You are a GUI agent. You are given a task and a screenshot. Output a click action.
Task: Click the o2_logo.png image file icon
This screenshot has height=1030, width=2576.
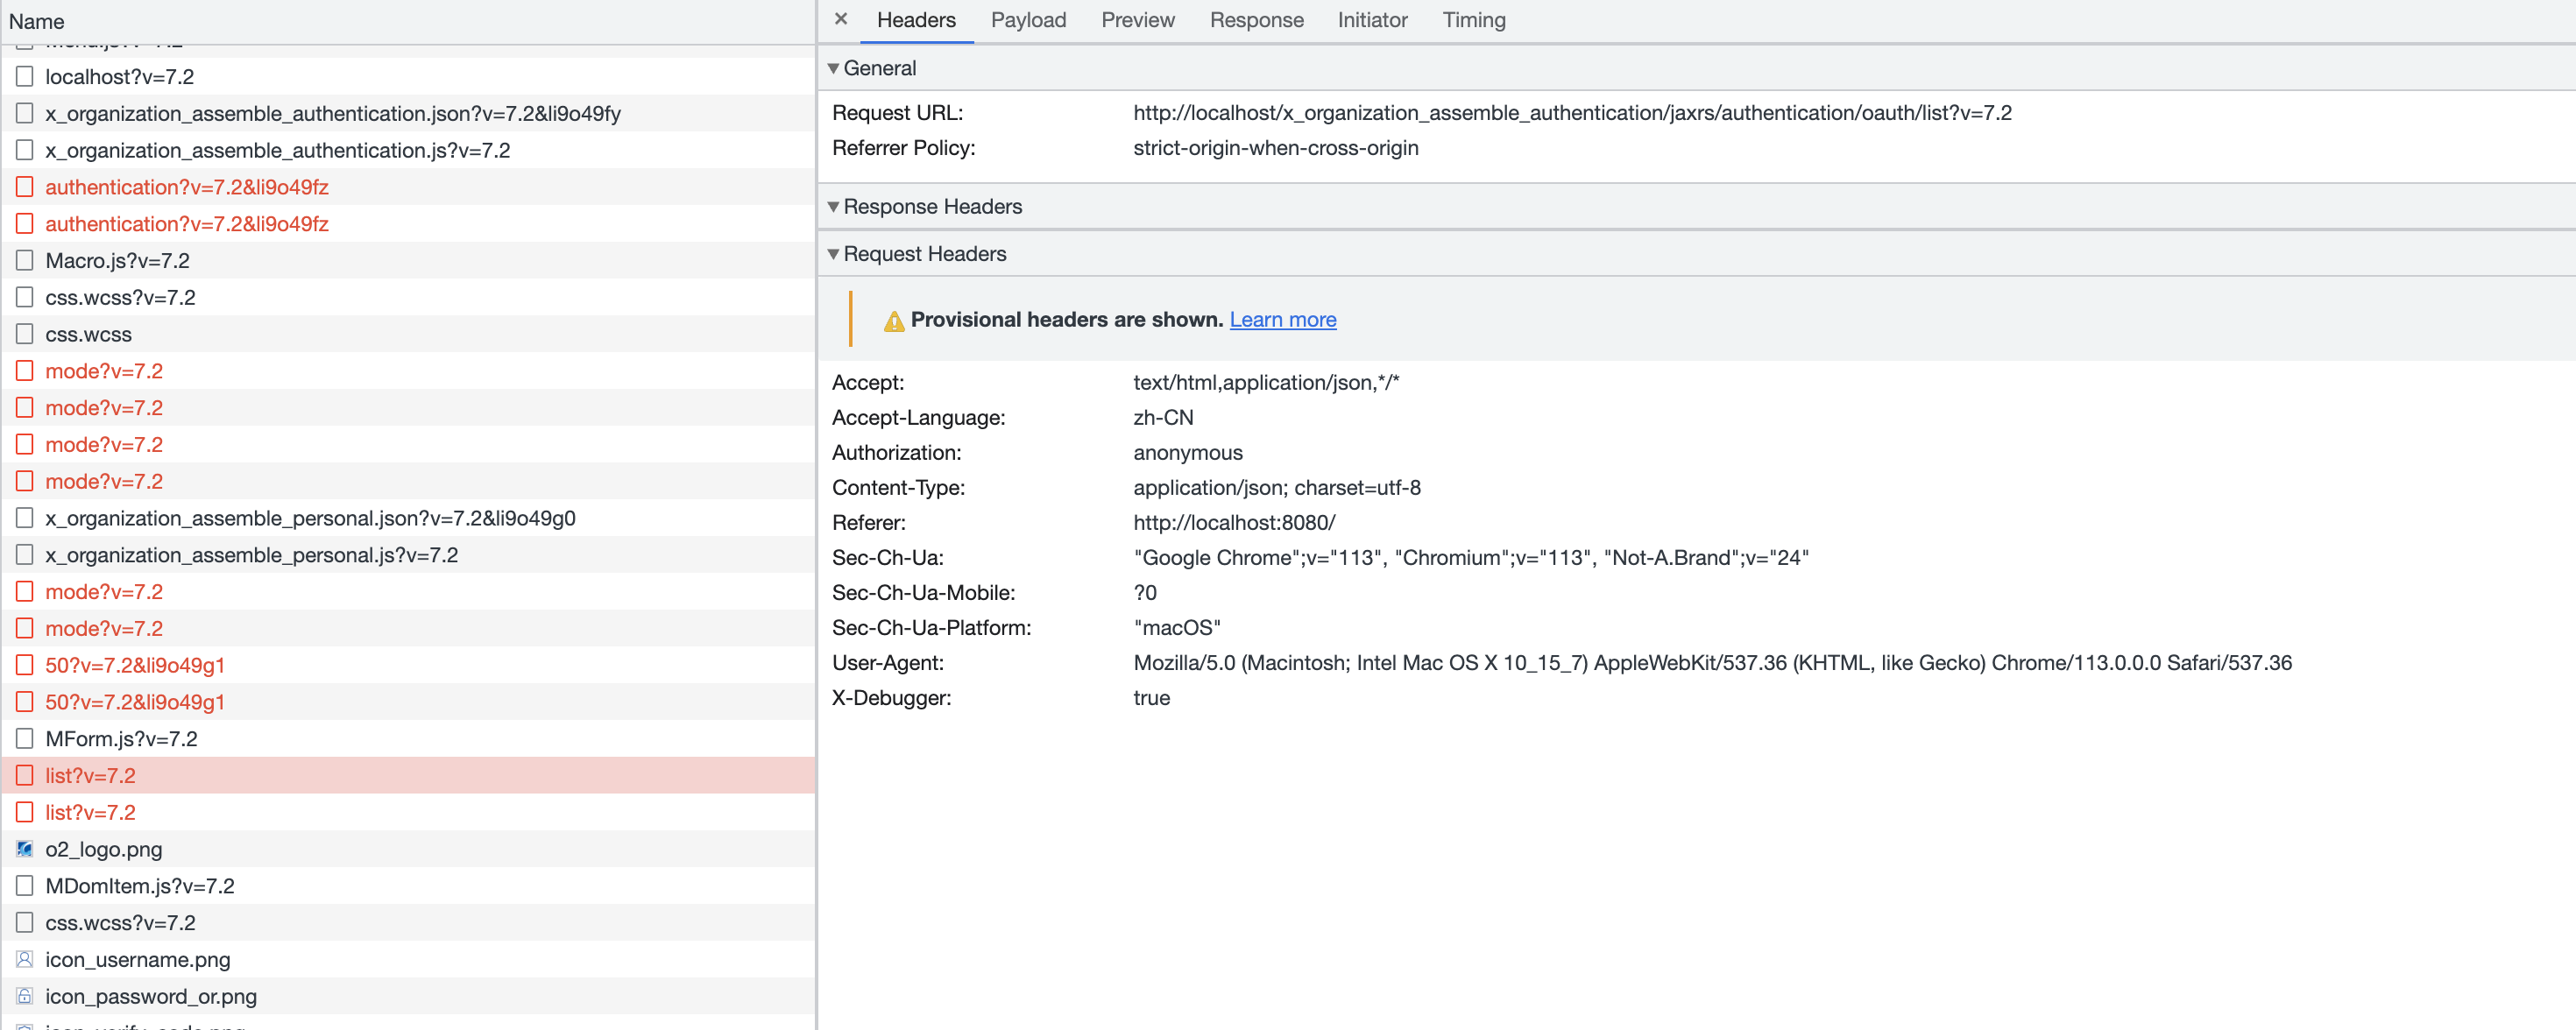coord(25,849)
